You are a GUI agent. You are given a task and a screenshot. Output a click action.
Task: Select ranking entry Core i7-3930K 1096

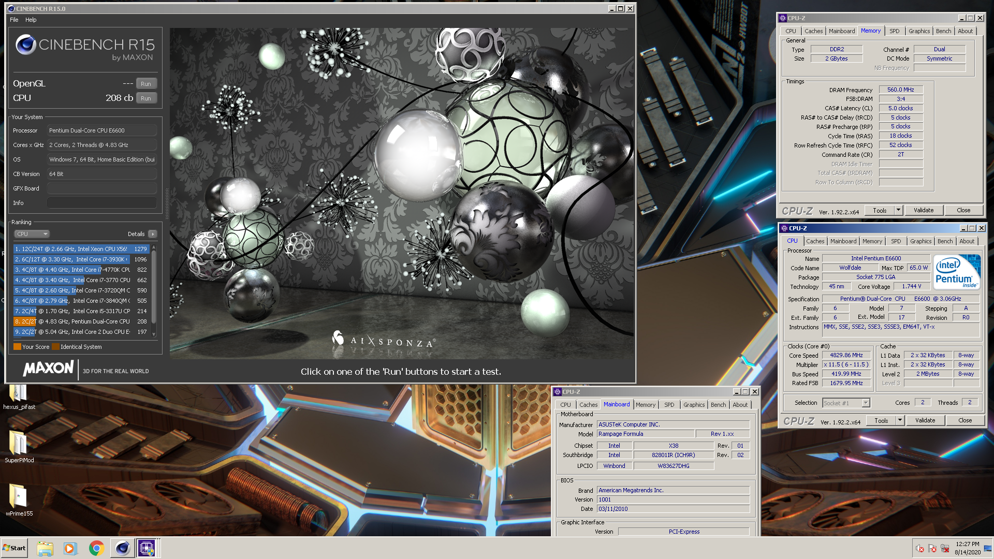click(x=81, y=259)
